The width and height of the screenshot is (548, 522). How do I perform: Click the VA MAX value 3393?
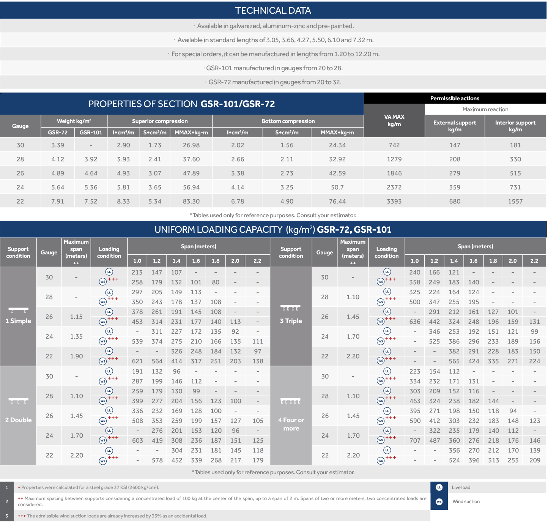(394, 201)
